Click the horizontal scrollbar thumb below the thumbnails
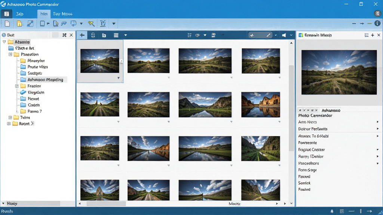This screenshot has width=383, height=215. 106,203
